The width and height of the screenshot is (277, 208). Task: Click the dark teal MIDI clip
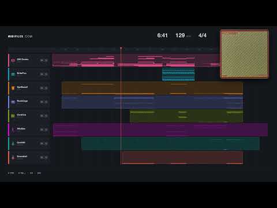(x=170, y=143)
